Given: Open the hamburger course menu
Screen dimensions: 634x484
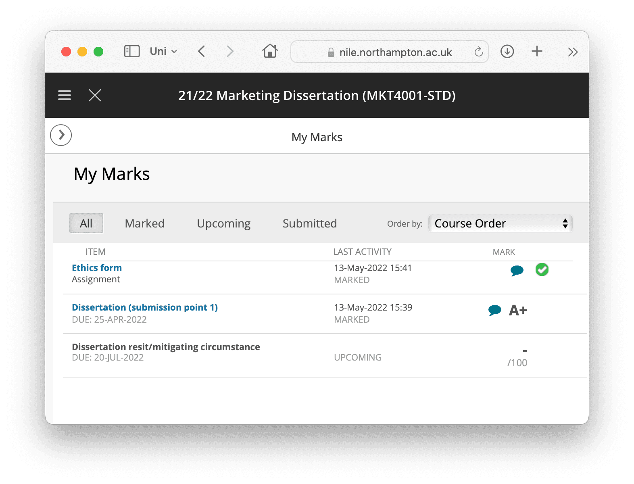Looking at the screenshot, I should pos(65,95).
